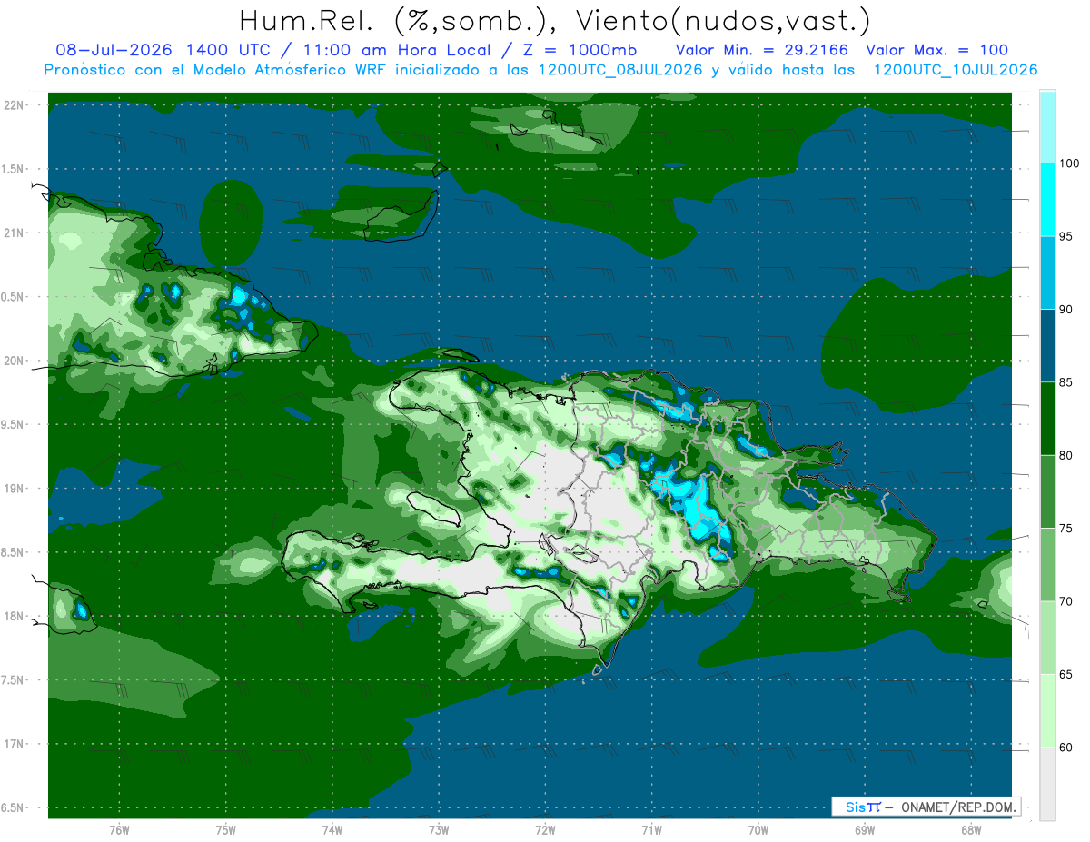Click the '74W' longitude label

(332, 830)
